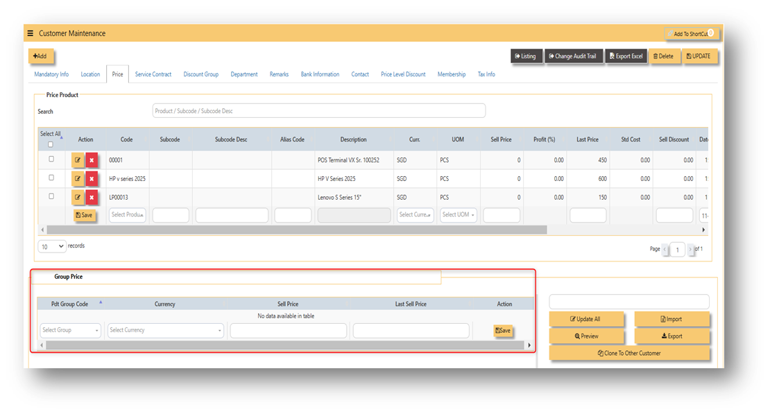Check the box for product 00001
The height and width of the screenshot is (414, 770).
(51, 159)
